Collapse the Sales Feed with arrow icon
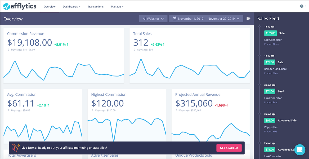309x159 pixels. [249, 19]
